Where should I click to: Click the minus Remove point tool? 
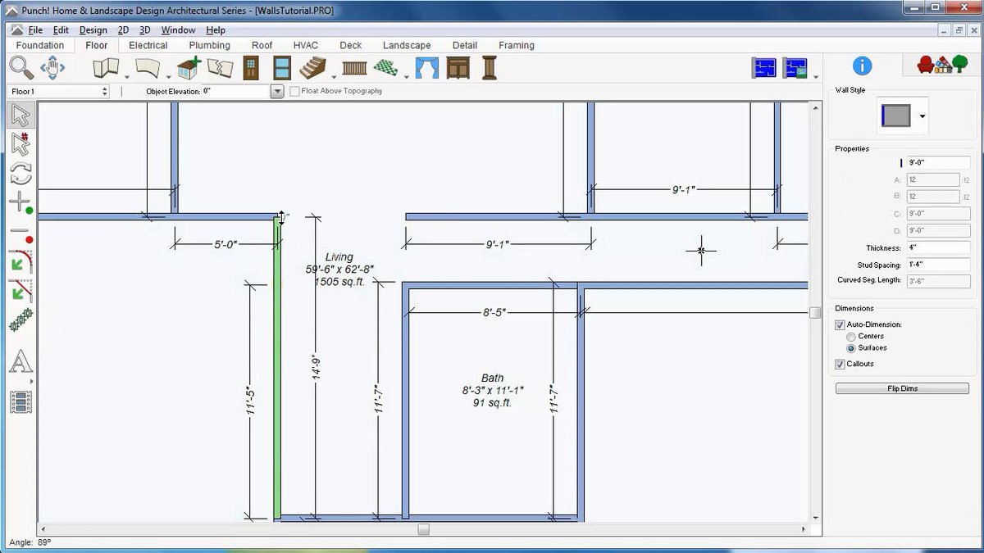[x=20, y=233]
